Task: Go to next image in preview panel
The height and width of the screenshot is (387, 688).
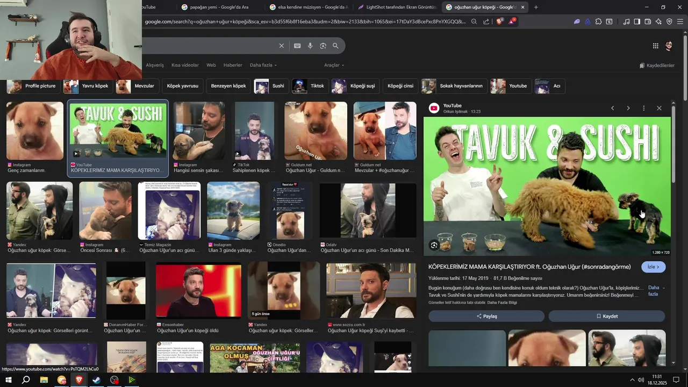Action: [x=628, y=108]
